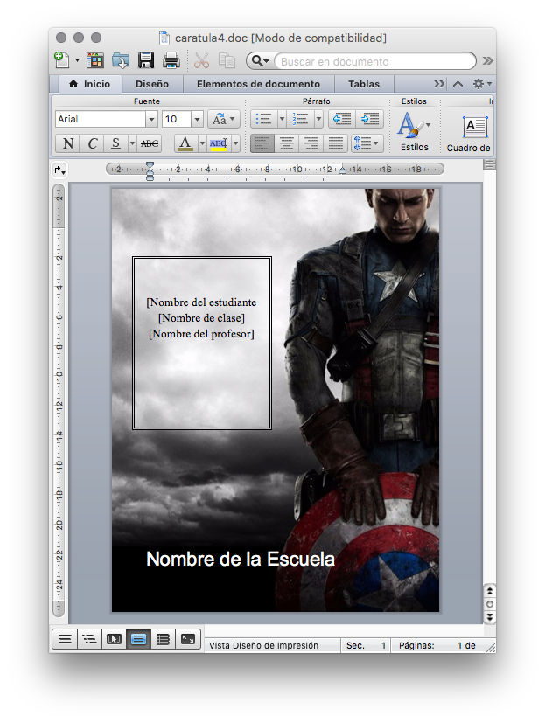
Task: Open the font color dropdown arrow
Action: (202, 143)
